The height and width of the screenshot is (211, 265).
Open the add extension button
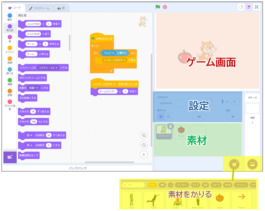click(10, 157)
